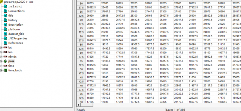
Task: Expand the time tree node
Action: pos(1,66)
